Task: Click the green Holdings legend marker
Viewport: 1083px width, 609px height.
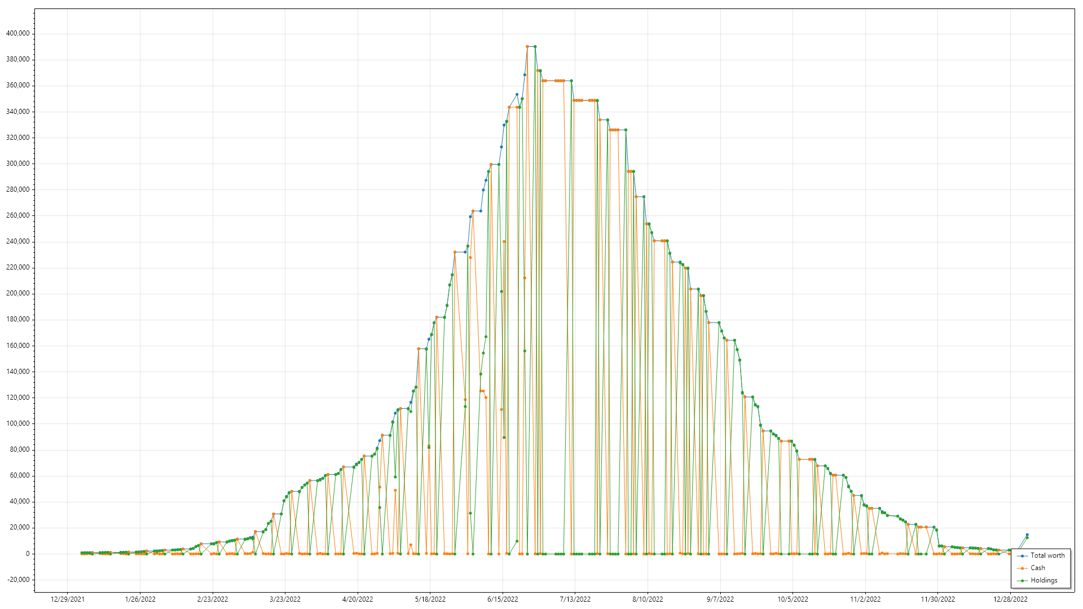Action: pyautogui.click(x=1022, y=581)
